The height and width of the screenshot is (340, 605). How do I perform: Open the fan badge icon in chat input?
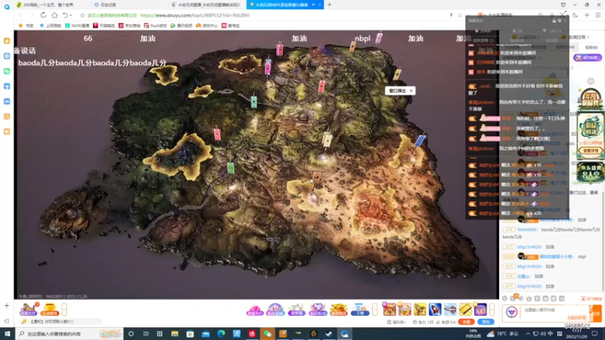(x=512, y=312)
